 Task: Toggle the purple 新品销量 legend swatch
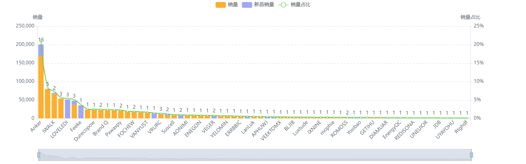pyautogui.click(x=247, y=5)
